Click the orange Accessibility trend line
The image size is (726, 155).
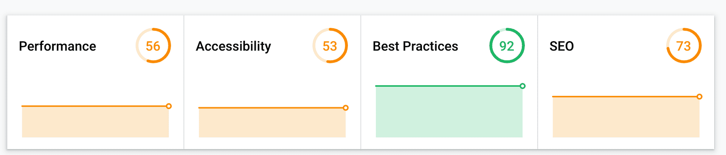click(271, 108)
